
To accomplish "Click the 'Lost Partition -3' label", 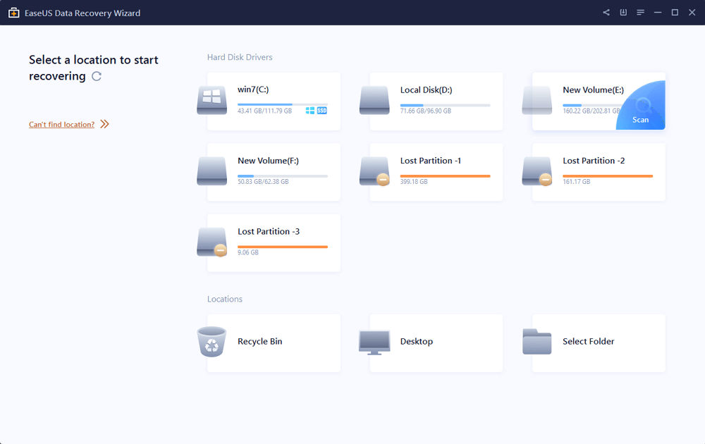I will (x=269, y=231).
